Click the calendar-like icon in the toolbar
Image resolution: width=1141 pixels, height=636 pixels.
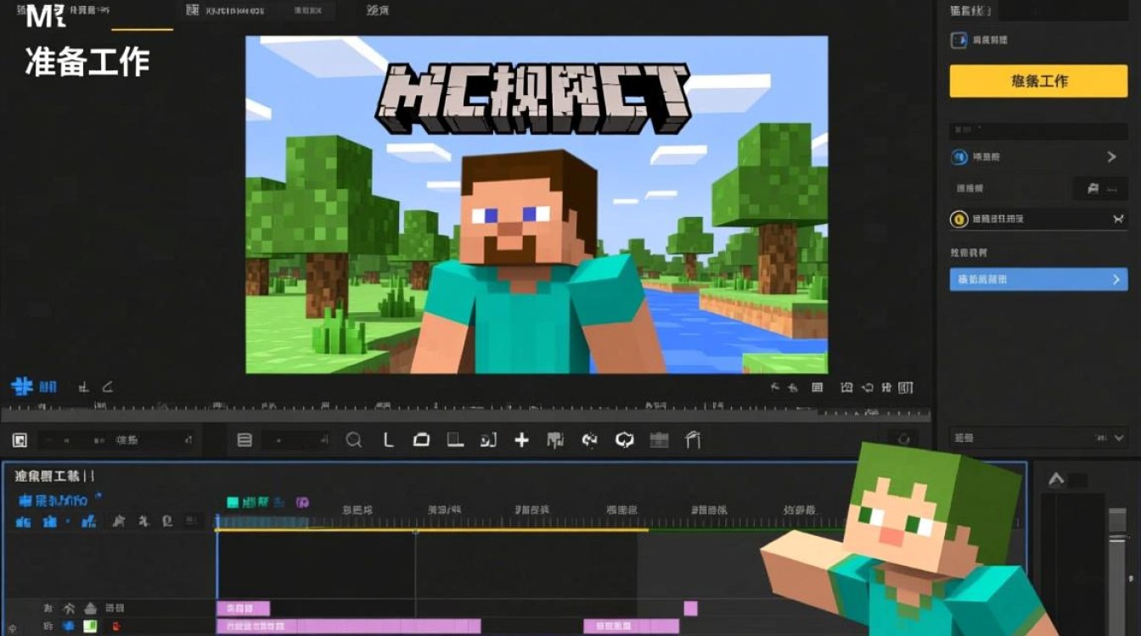[x=659, y=439]
